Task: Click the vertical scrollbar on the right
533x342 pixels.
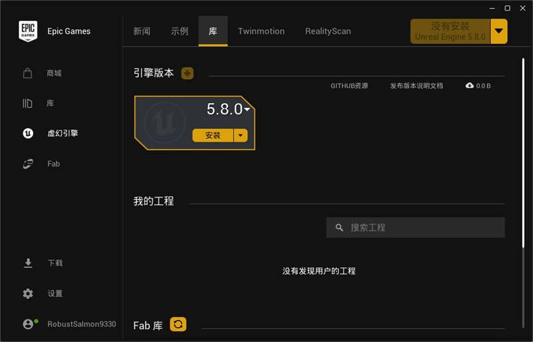Action: (523, 153)
